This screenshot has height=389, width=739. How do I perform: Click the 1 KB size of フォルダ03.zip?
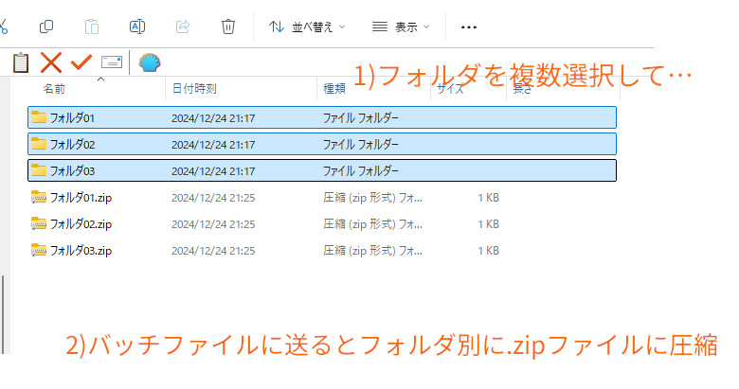tap(488, 251)
